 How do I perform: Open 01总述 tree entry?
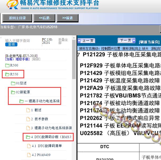pos(21,83)
